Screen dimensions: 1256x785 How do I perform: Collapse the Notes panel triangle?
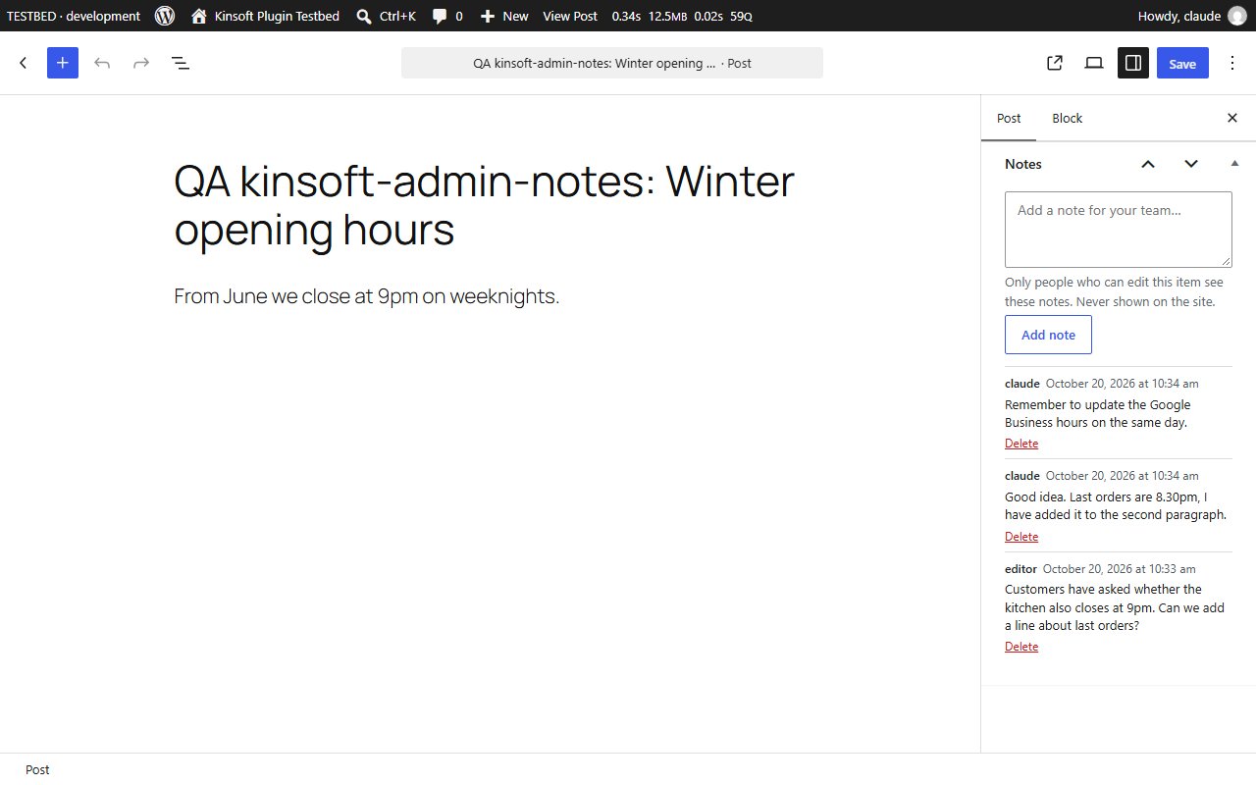click(1234, 163)
